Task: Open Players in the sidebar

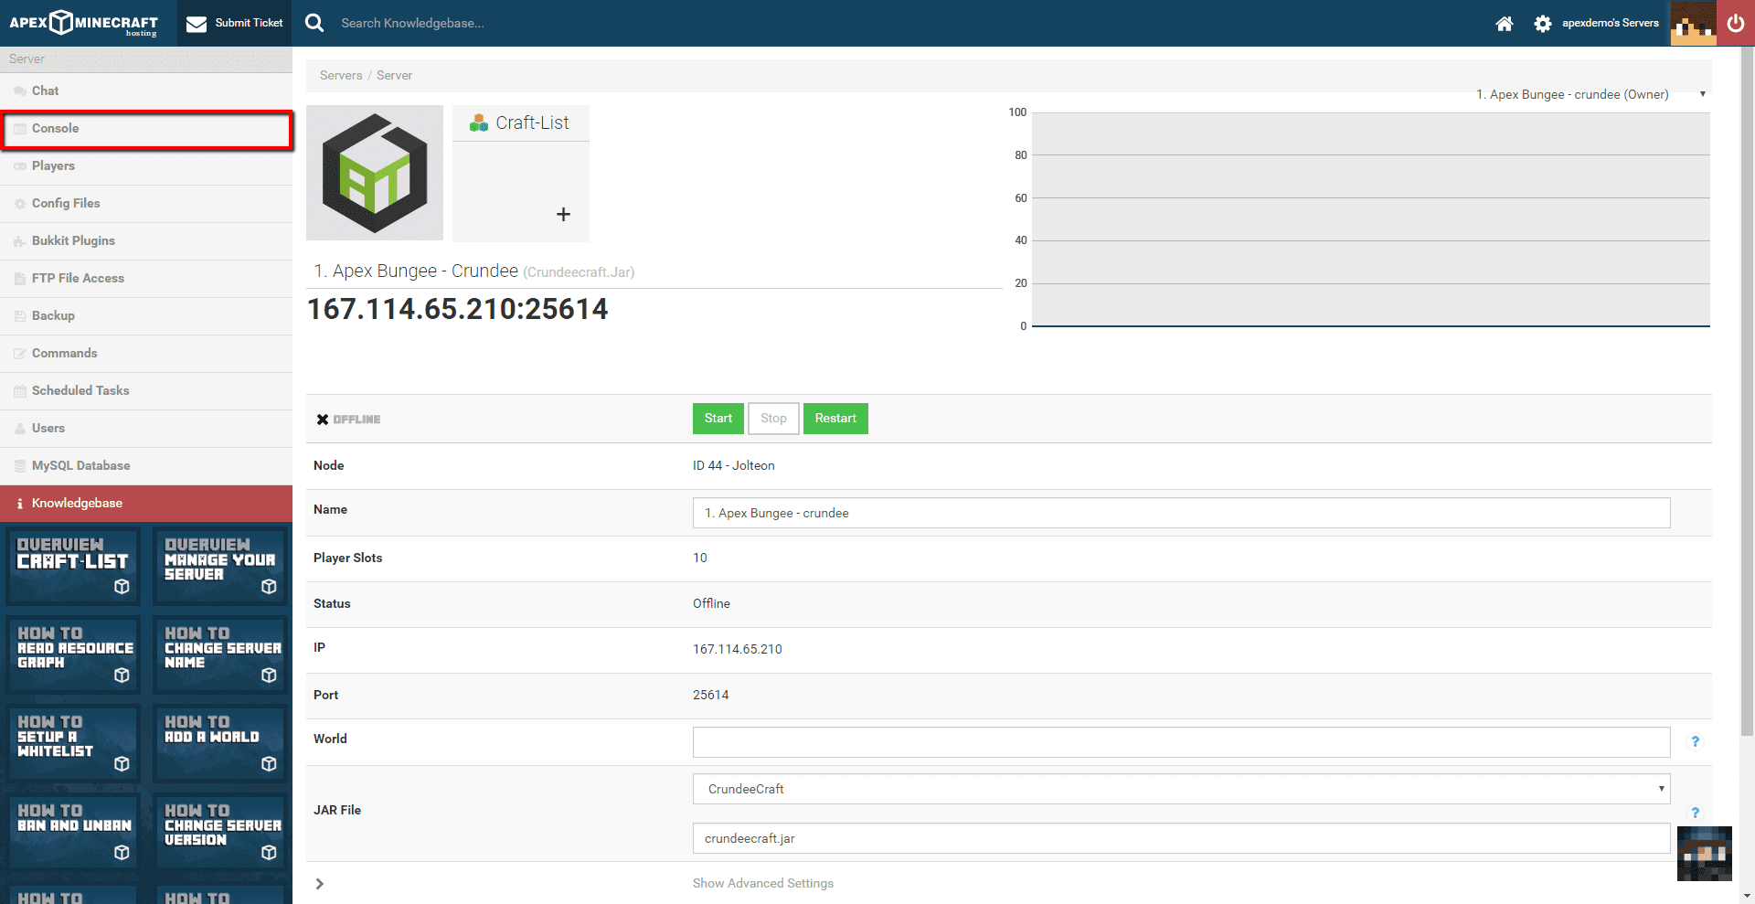Action: click(x=146, y=166)
